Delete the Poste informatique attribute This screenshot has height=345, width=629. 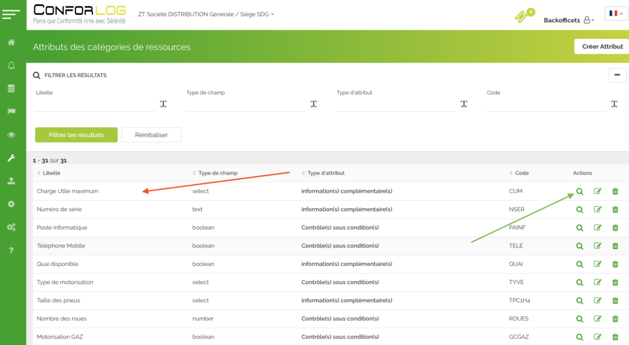tap(615, 228)
